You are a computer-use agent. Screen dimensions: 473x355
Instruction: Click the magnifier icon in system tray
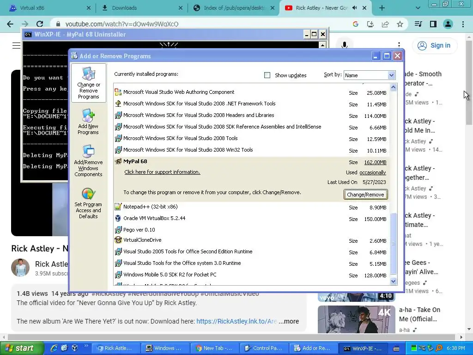pos(439,348)
